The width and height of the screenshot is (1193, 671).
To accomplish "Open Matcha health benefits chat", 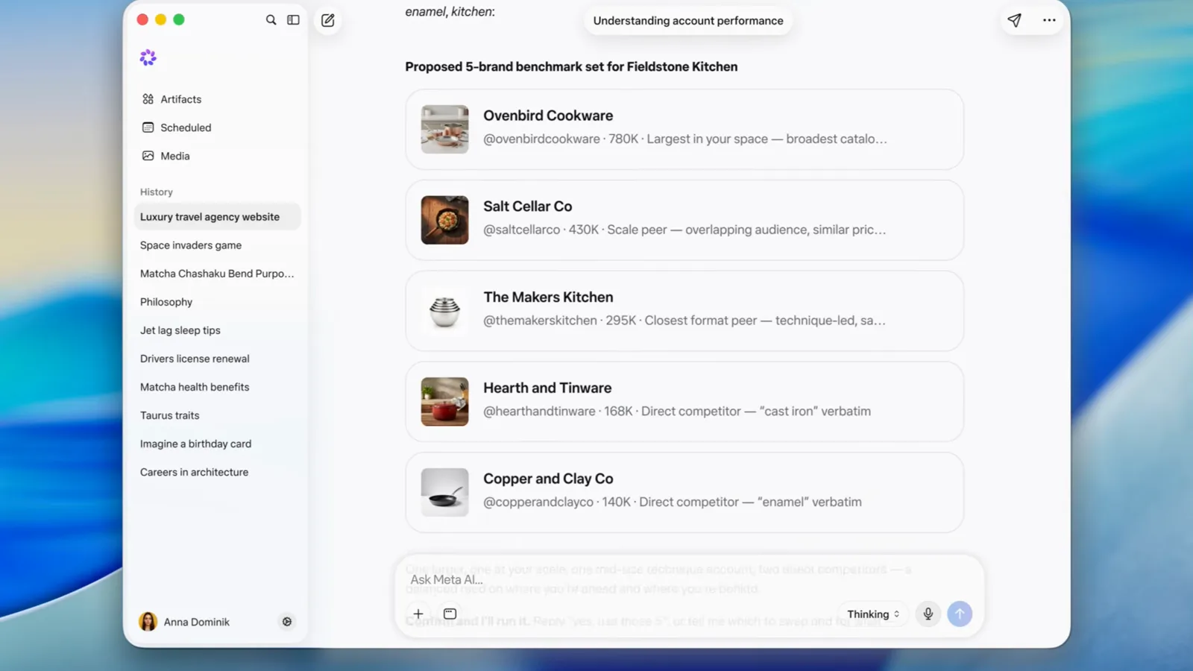I will point(217,387).
